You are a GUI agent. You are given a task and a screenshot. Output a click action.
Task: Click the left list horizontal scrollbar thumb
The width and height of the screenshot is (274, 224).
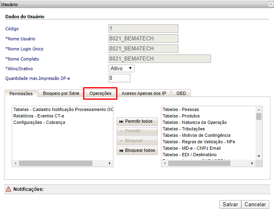point(56,163)
